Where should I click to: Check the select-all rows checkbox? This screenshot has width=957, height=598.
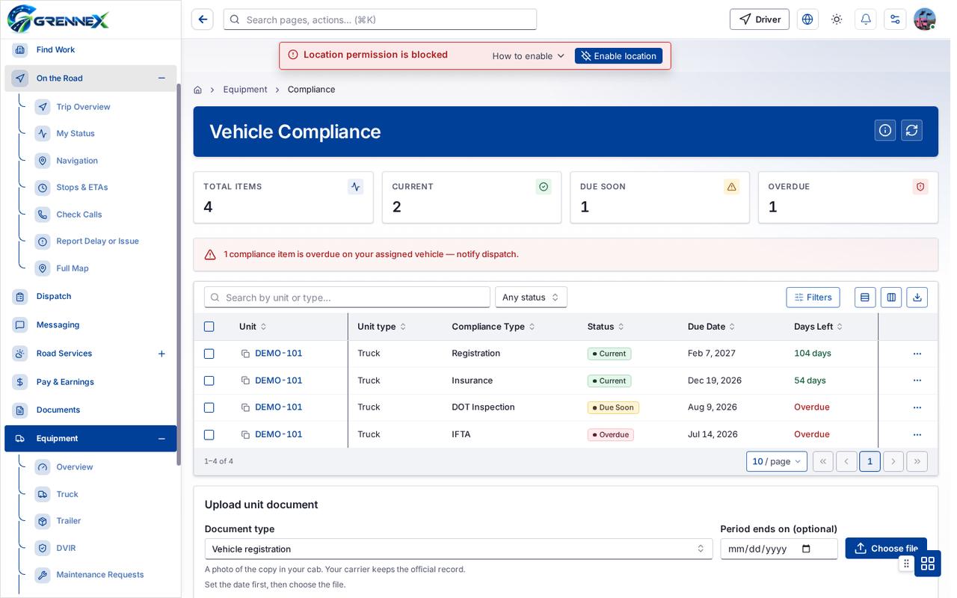(209, 327)
